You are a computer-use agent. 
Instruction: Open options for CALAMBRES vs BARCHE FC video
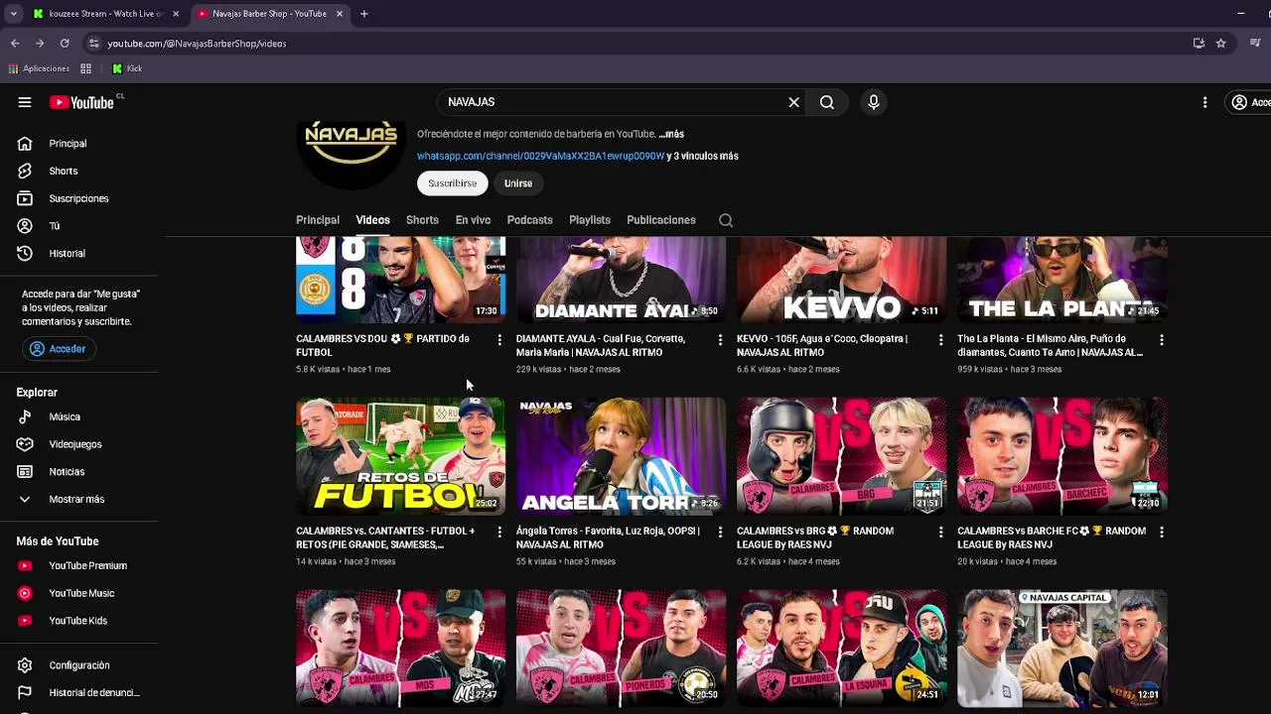pyautogui.click(x=1161, y=533)
